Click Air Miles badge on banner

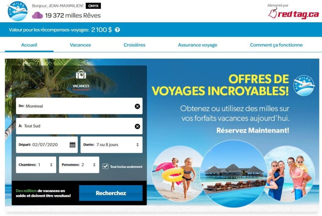pos(304,85)
